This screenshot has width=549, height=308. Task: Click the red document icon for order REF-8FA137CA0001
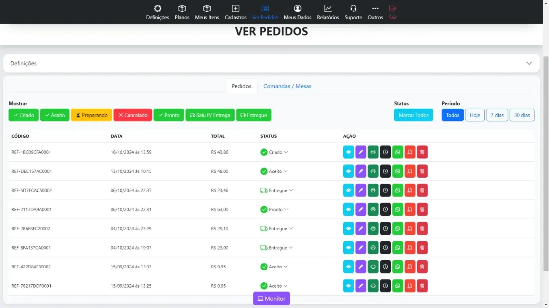tap(410, 248)
